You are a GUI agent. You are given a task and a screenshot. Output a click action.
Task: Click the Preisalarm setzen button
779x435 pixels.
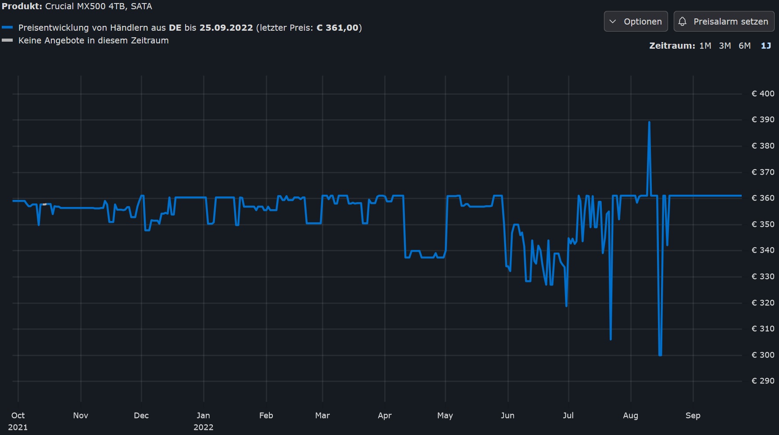point(724,21)
